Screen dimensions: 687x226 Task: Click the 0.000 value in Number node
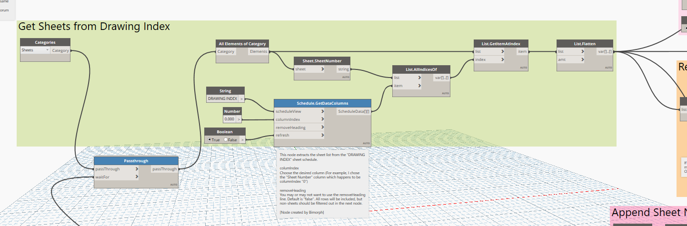click(230, 119)
